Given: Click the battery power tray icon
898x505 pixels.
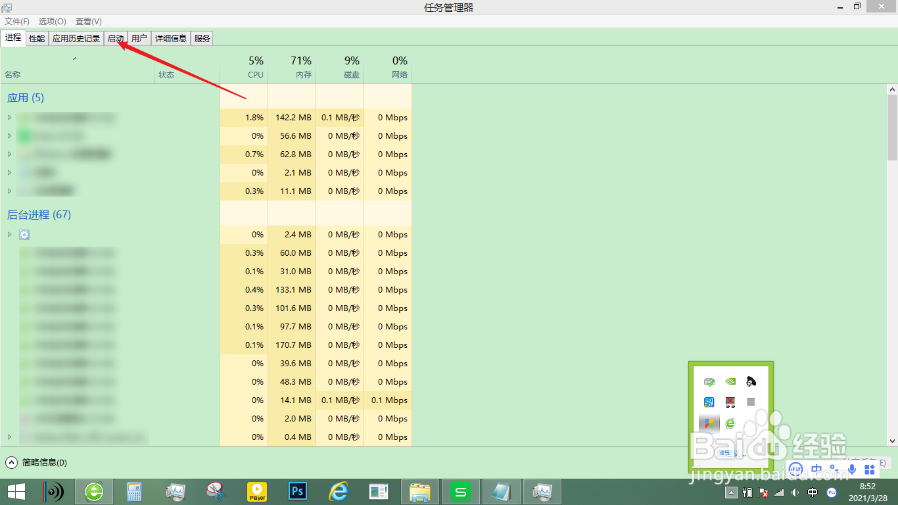Looking at the screenshot, I should [x=747, y=493].
